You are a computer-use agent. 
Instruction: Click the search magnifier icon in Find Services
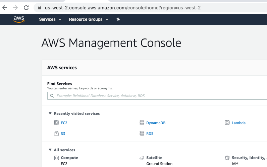(x=52, y=96)
